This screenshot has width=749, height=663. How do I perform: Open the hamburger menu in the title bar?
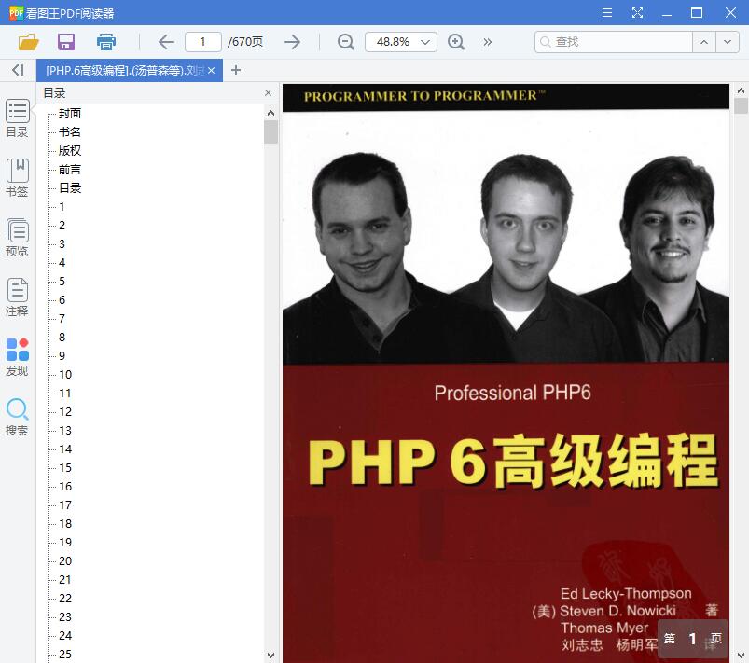coord(605,12)
